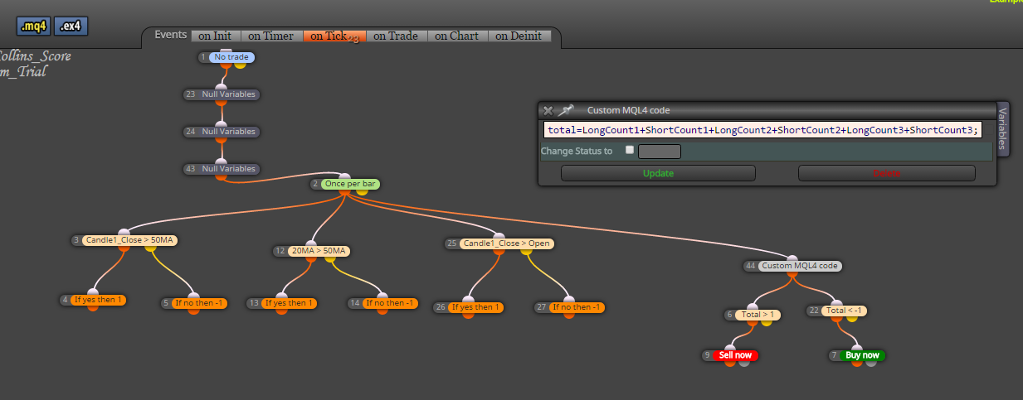Click yellow output dot of No trade
Image resolution: width=1023 pixels, height=400 pixels.
pos(241,65)
